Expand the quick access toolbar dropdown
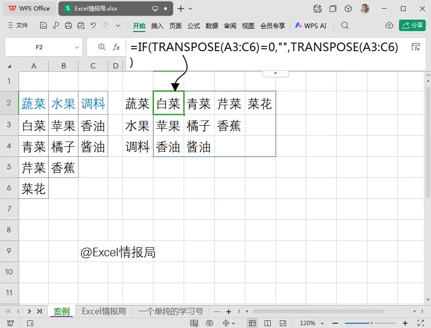This screenshot has height=328, width=431. 118,25
